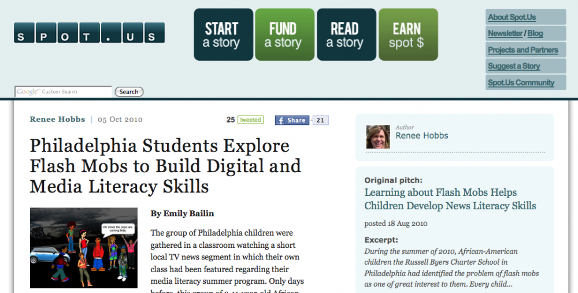Image resolution: width=578 pixels, height=293 pixels.
Task: Open EARN spot $ section
Action: pyautogui.click(x=408, y=35)
